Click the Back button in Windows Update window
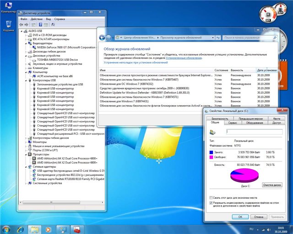The width and height of the screenshot is (293, 234). click(102, 37)
